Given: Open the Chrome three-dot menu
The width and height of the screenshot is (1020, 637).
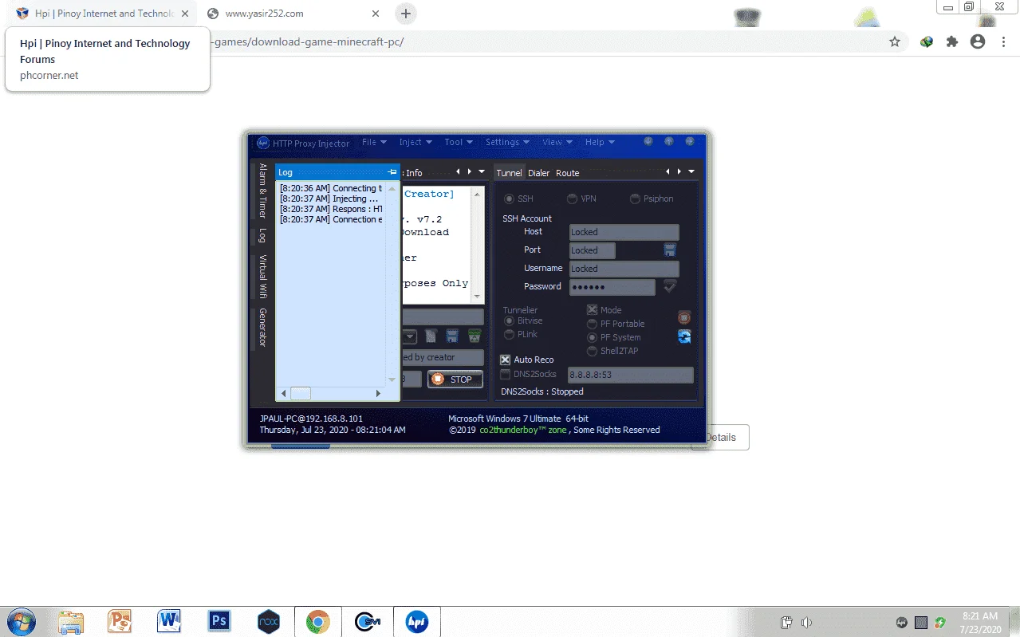Looking at the screenshot, I should tap(1004, 41).
